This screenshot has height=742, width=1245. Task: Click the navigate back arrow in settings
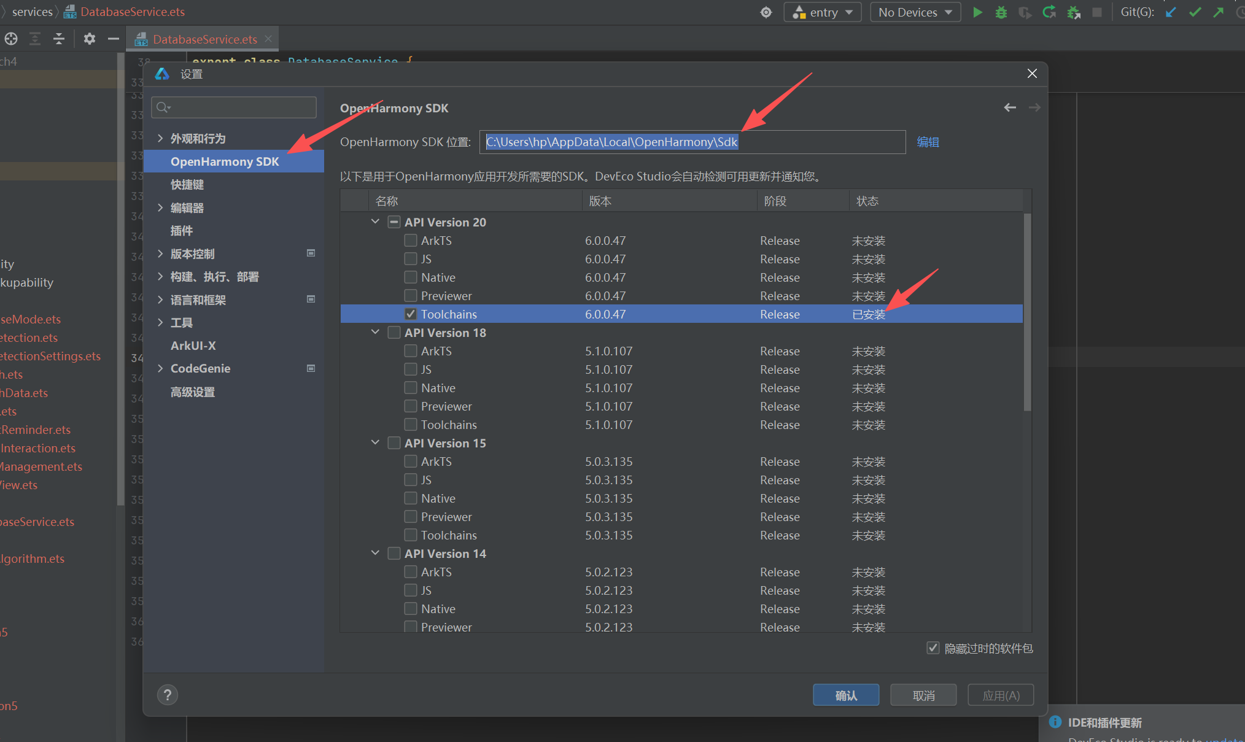click(x=1010, y=108)
